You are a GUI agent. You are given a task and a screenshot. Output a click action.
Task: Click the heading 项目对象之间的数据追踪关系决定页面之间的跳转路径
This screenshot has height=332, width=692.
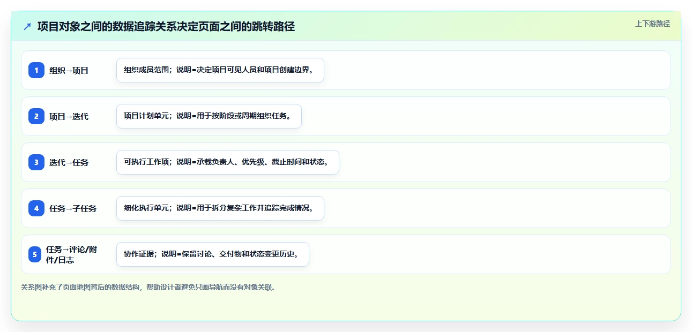pyautogui.click(x=166, y=26)
